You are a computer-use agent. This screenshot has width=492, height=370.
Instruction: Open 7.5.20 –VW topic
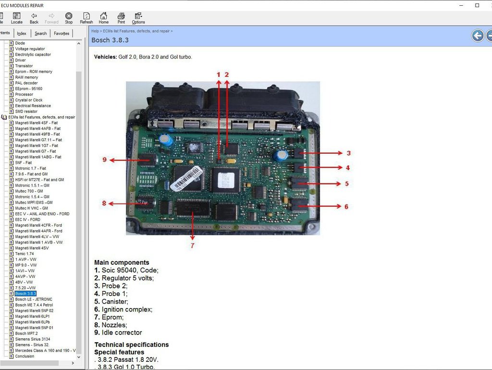click(x=25, y=288)
